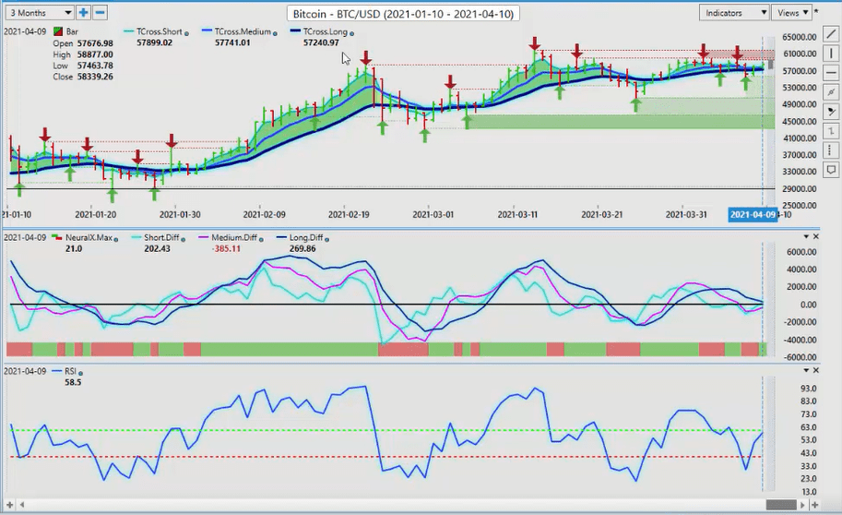The image size is (842, 515).
Task: Click the Short.Diff legend label
Action: tap(161, 237)
